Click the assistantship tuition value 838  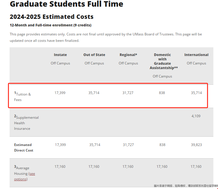[162, 93]
